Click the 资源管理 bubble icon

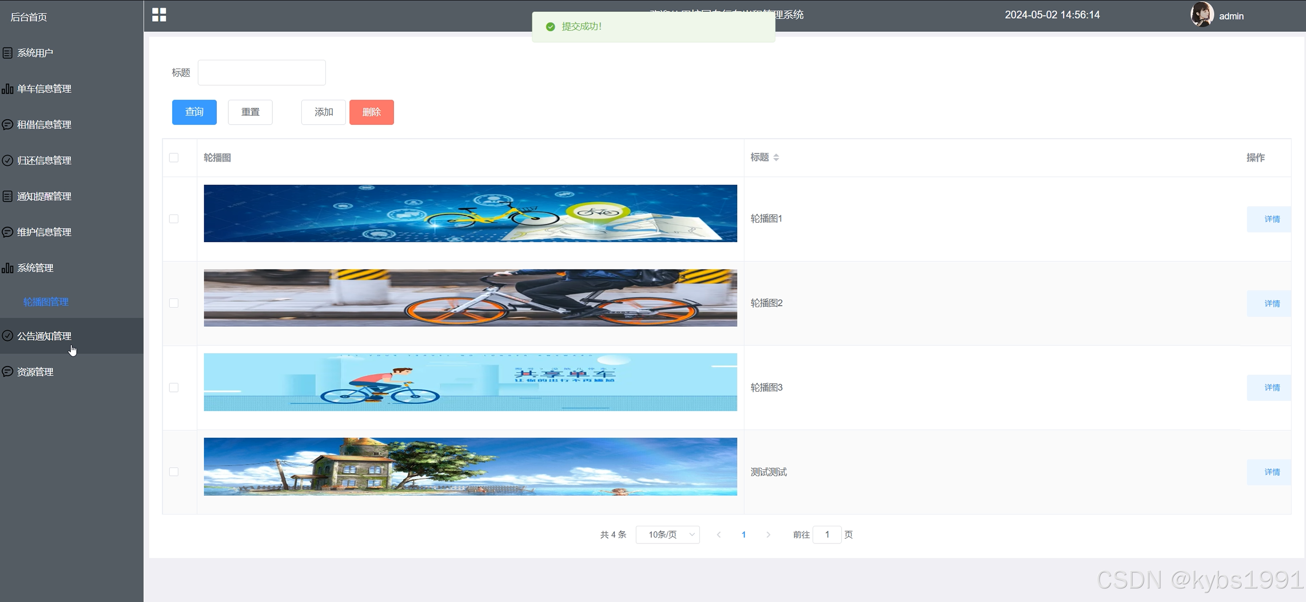[8, 372]
